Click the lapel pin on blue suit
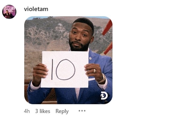 90,58
